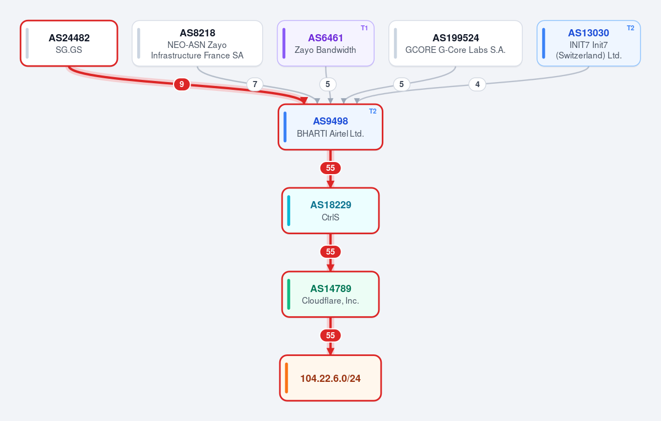Select the AS9498 BHARTI Airtel node
Image resolution: width=661 pixels, height=421 pixels.
(x=330, y=127)
